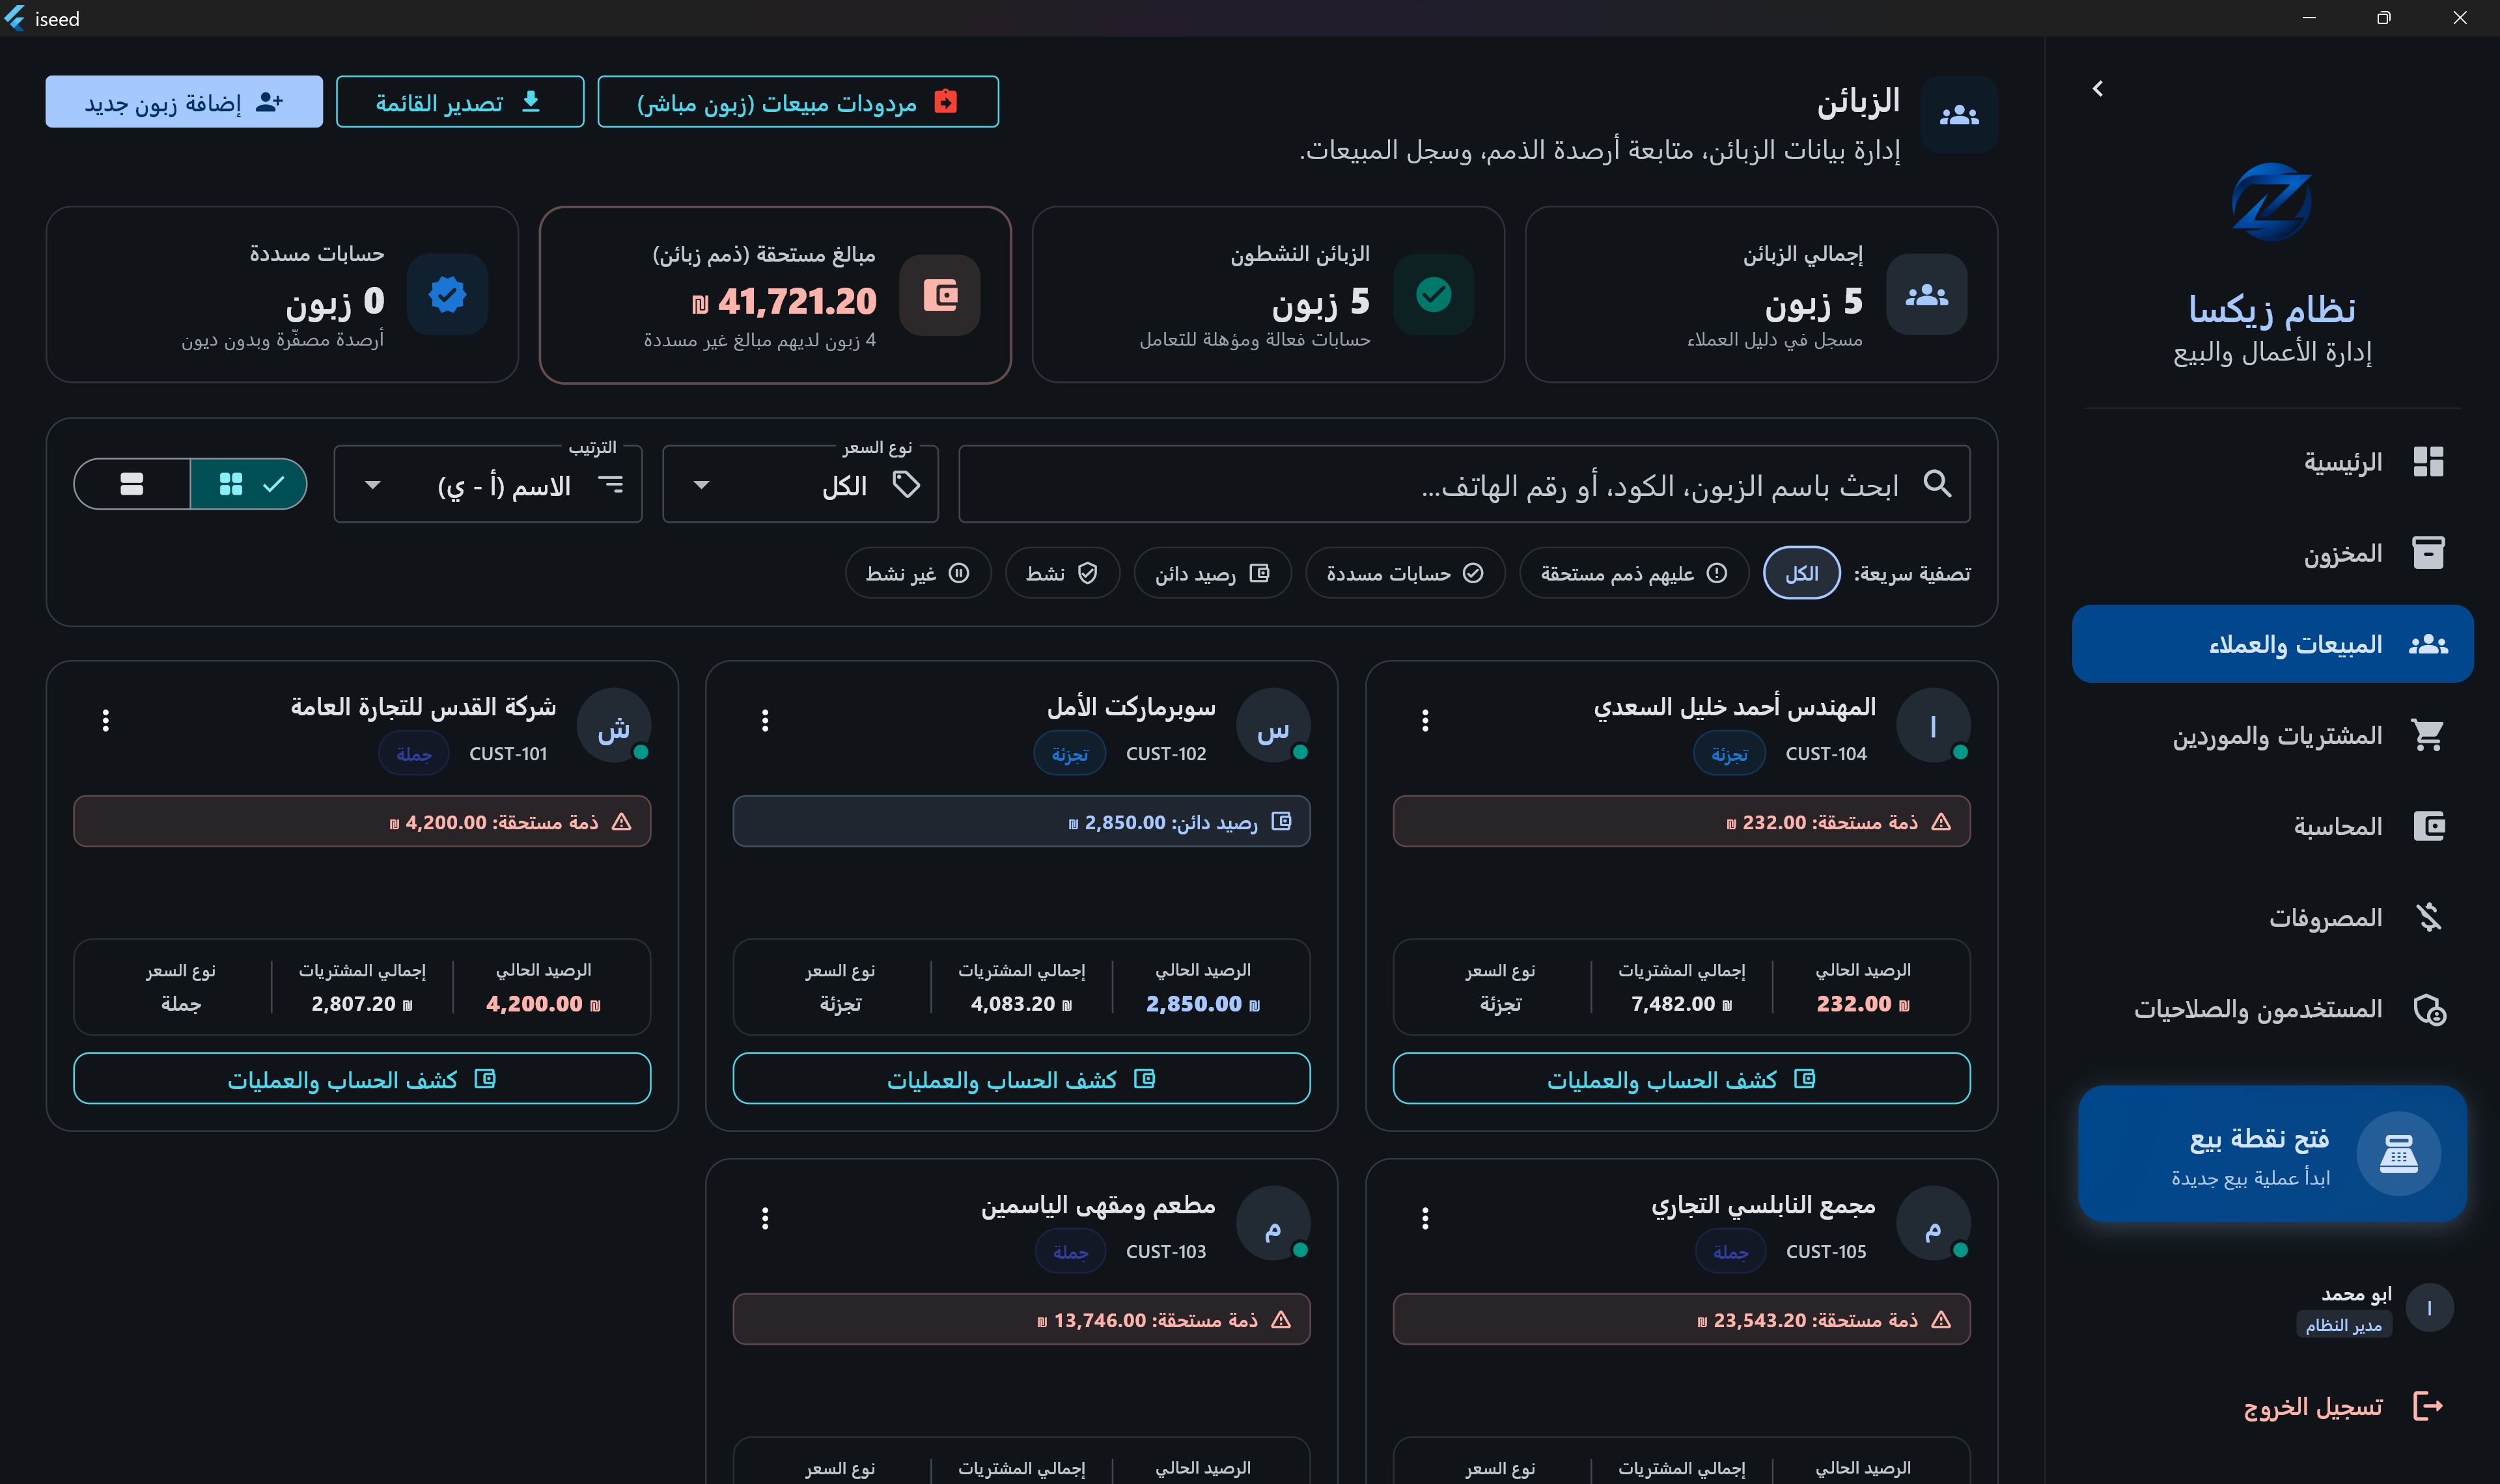Go to المخزون inventory section
Viewport: 2500px width, 1484px height.
coord(2273,553)
